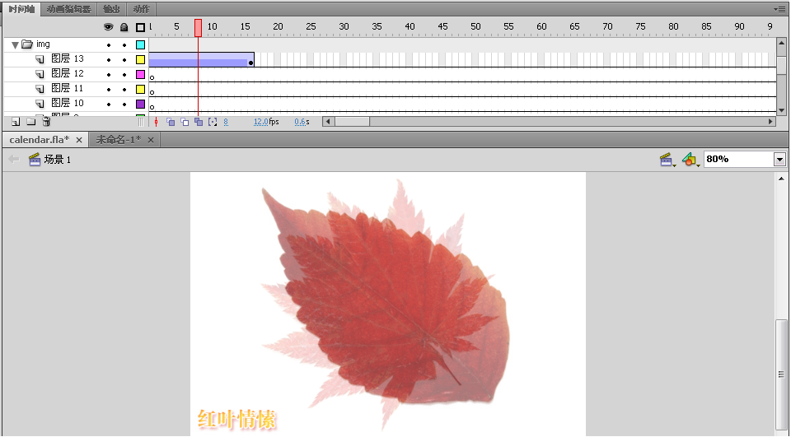Open the modify onion markers icon

213,122
